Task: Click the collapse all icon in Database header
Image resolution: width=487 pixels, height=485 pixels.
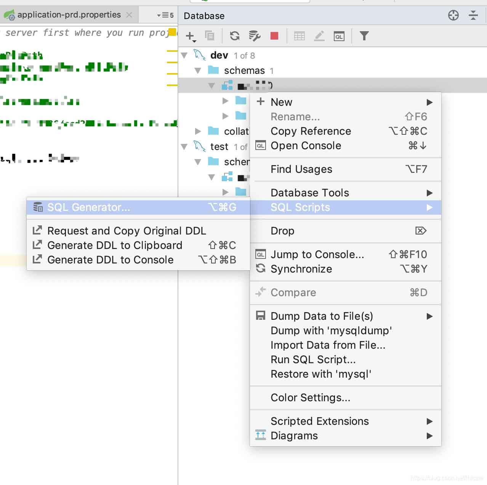Action: 473,16
